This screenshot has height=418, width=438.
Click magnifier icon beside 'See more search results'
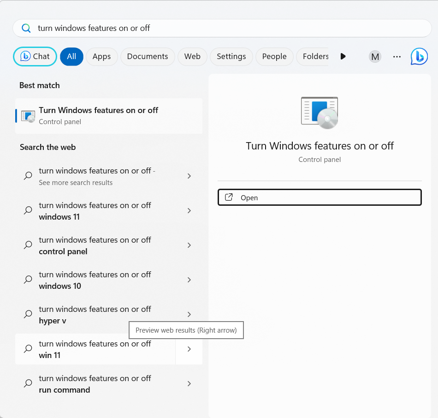(x=28, y=176)
